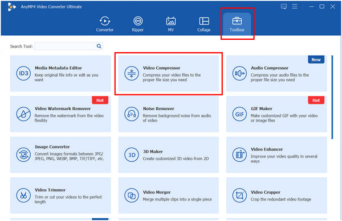The width and height of the screenshot is (342, 221).
Task: Click 'Make customized GIF' description text
Action: tap(284, 118)
